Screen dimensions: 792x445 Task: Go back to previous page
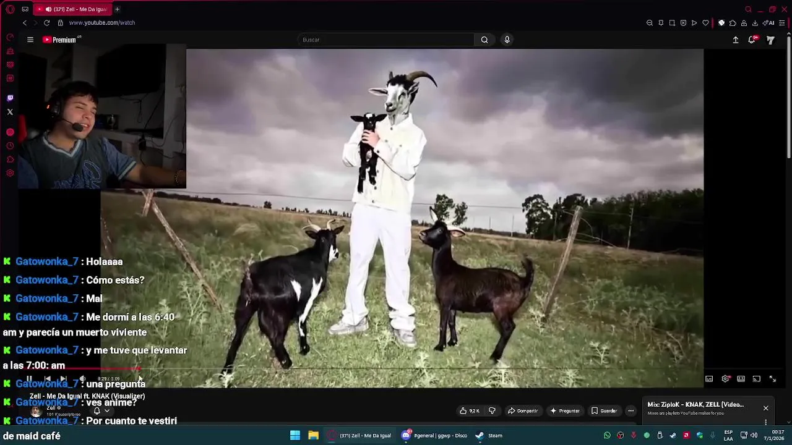[25, 23]
